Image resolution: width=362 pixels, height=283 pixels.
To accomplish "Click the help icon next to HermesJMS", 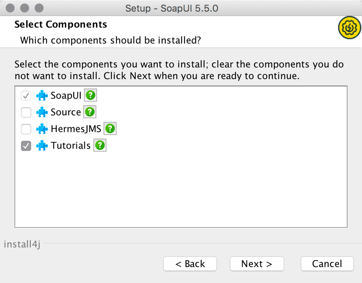I will (110, 129).
